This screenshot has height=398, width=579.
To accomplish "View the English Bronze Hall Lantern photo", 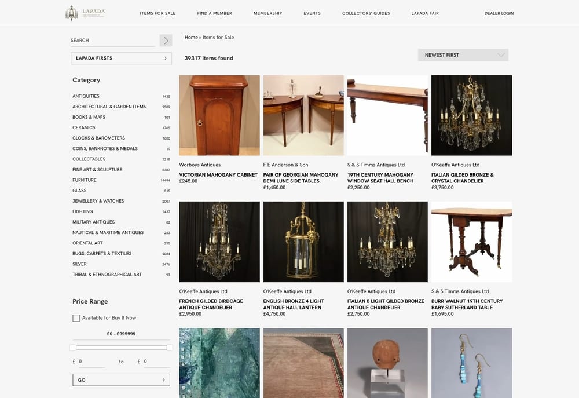I will (x=303, y=242).
